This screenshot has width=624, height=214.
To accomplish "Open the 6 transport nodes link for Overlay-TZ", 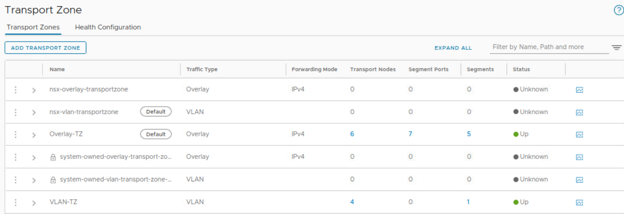I will click(x=352, y=134).
